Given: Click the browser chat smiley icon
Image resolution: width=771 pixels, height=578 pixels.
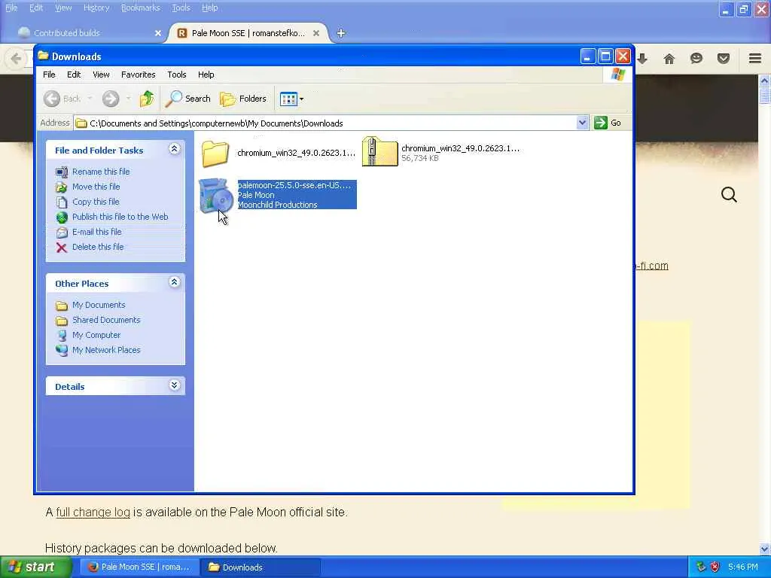Looking at the screenshot, I should (696, 59).
